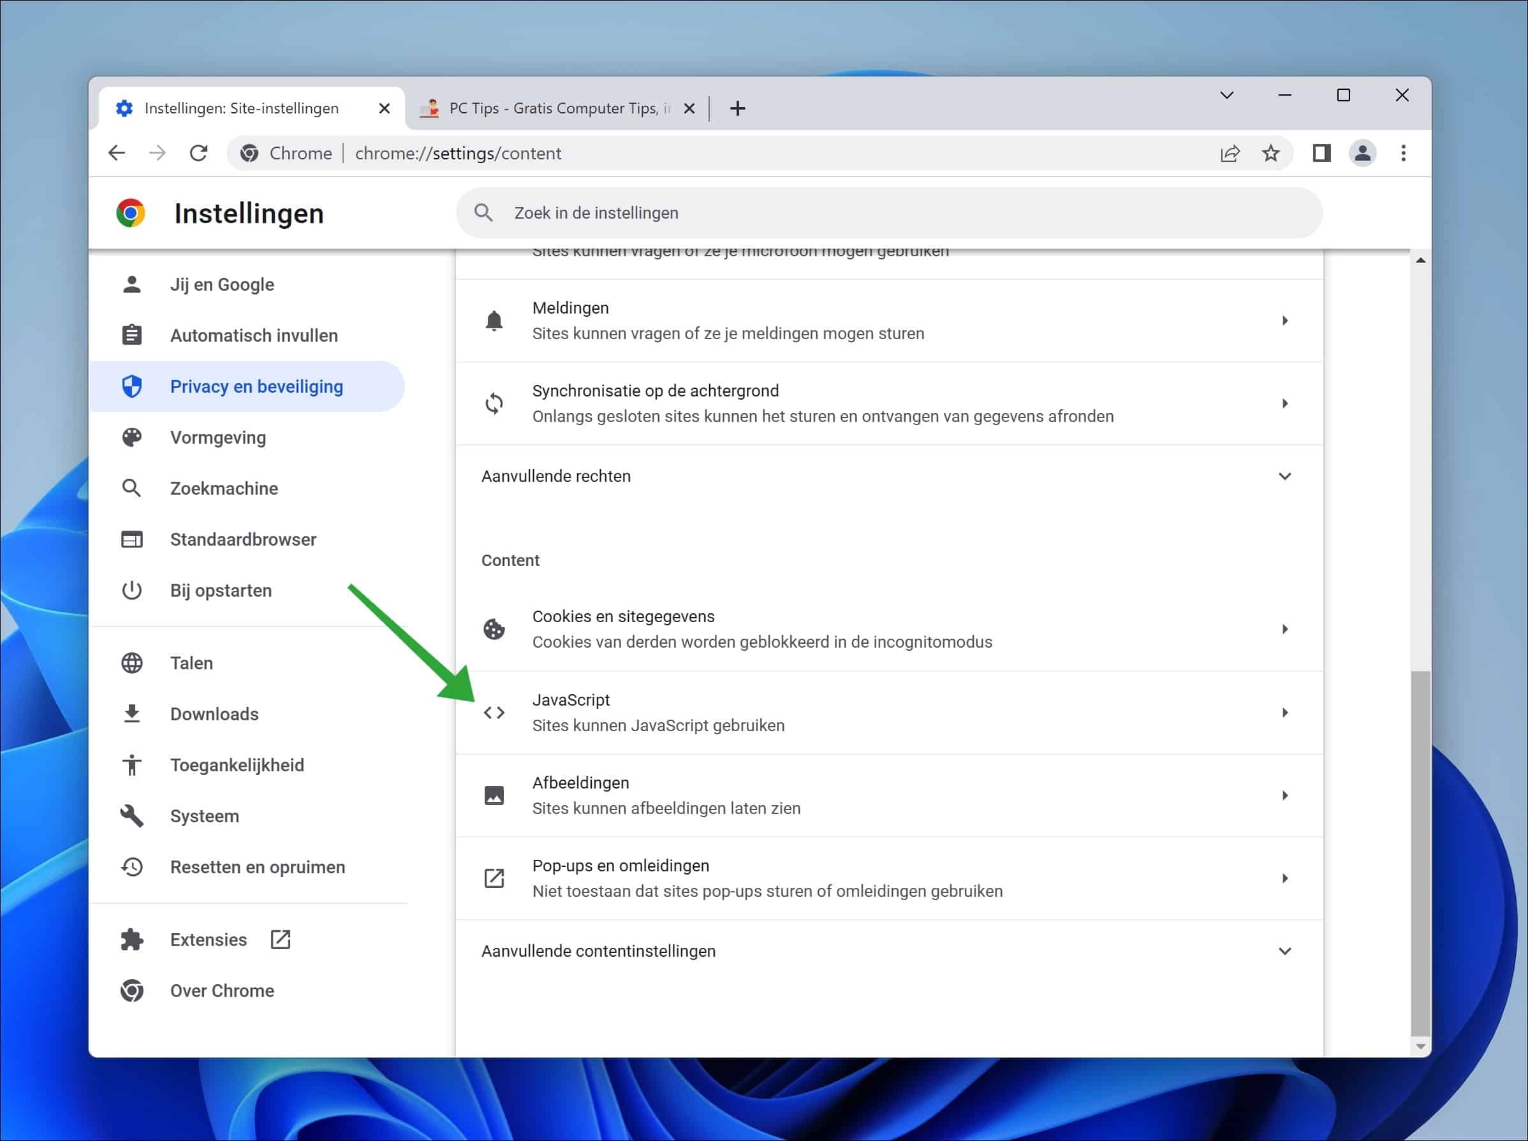Click the Automatisch invullen clipboard icon
The width and height of the screenshot is (1528, 1141).
click(x=132, y=335)
